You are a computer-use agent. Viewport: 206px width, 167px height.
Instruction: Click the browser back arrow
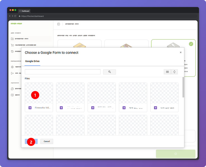click(x=10, y=16)
